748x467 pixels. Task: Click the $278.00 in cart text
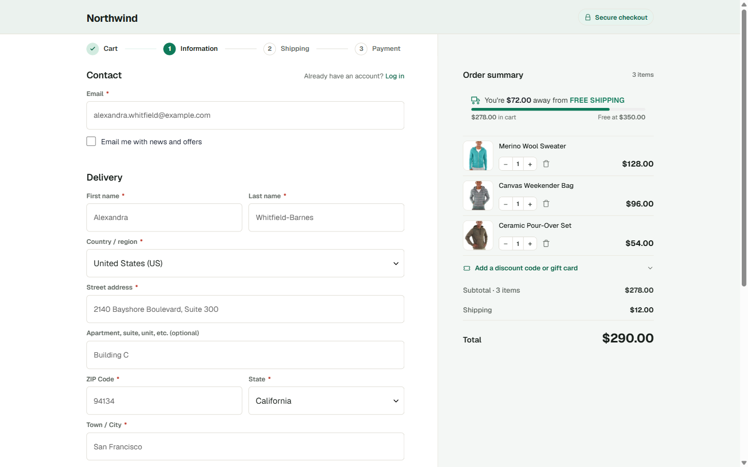click(x=493, y=117)
